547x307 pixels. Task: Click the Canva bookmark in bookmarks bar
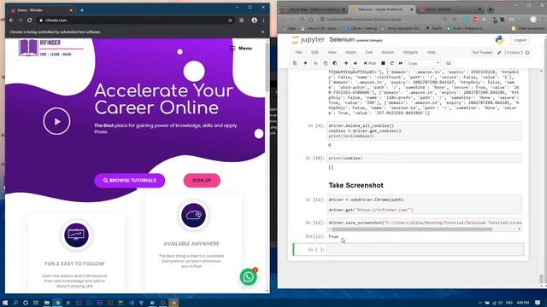[361, 28]
